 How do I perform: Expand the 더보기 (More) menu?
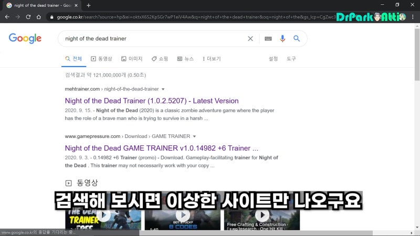coord(212,59)
